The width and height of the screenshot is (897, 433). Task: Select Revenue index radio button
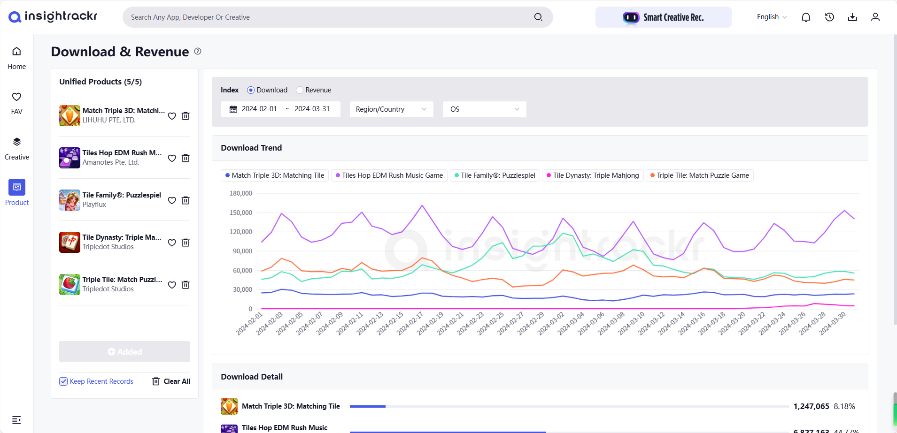coord(300,90)
